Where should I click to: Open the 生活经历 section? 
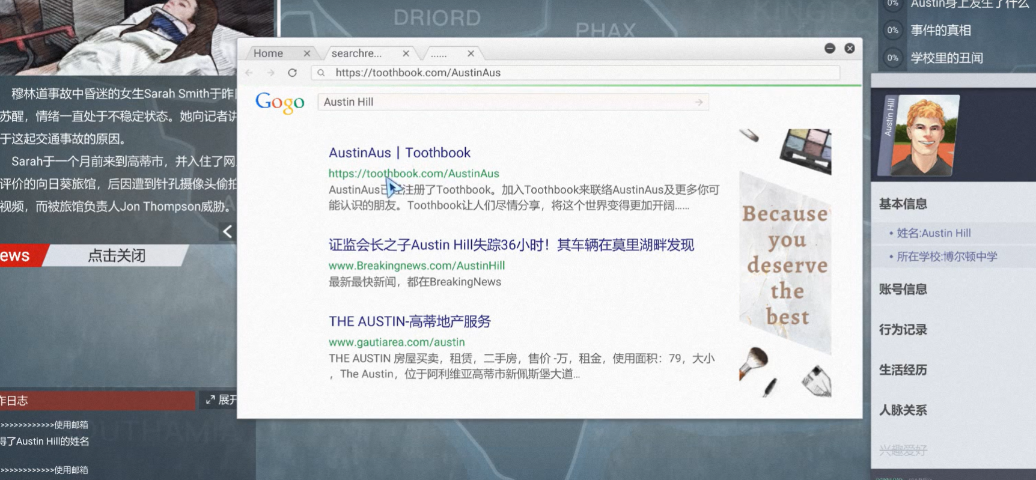click(903, 370)
